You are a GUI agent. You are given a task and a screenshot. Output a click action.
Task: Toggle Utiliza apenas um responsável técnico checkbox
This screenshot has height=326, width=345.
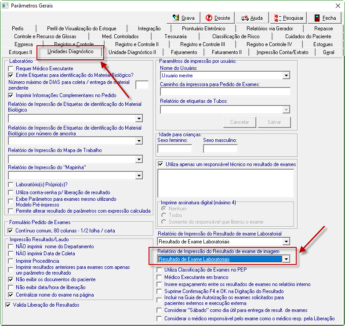pos(160,164)
